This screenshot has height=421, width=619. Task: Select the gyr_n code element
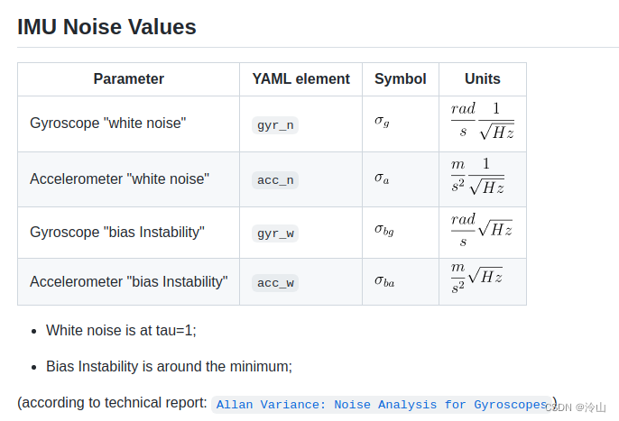[x=275, y=125]
